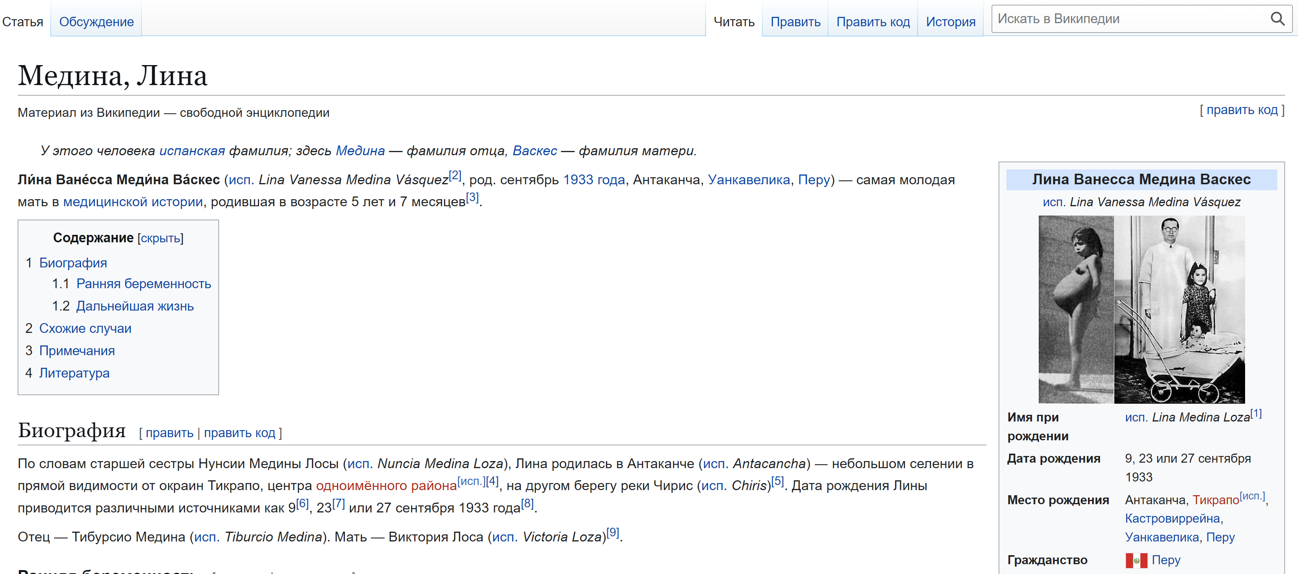1298x574 pixels.
Task: Click the red одноимённого района link
Action: point(386,485)
